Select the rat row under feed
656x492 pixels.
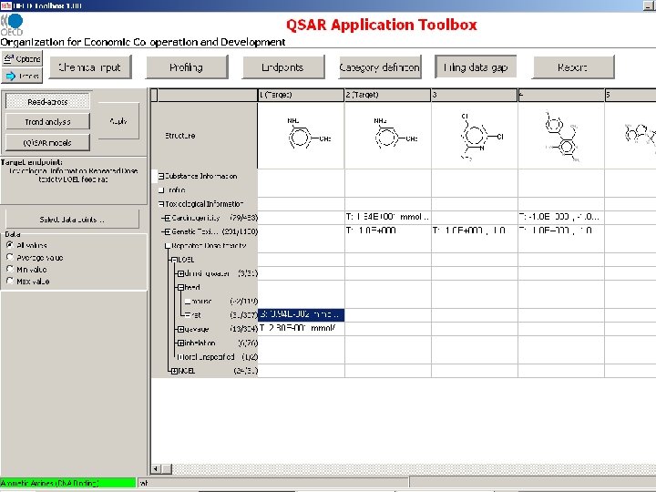[x=221, y=315]
